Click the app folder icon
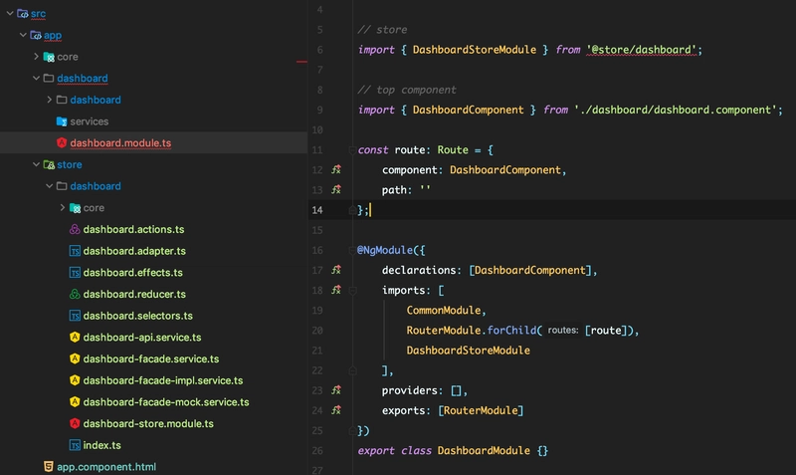The height and width of the screenshot is (475, 796). 36,35
